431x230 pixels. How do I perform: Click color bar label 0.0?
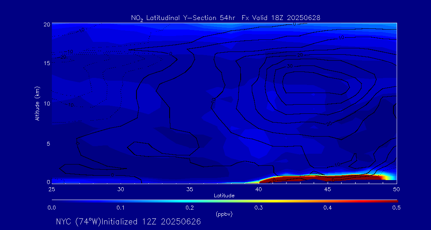[x=52, y=208]
